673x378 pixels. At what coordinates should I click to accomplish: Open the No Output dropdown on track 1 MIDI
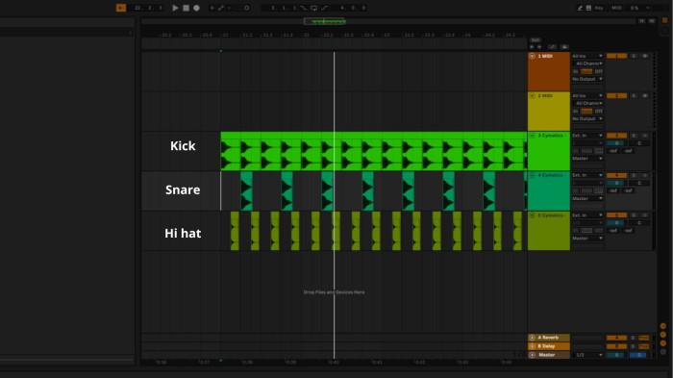[x=587, y=79]
